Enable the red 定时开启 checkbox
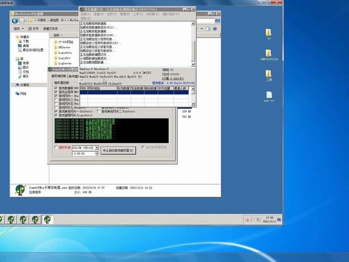This screenshot has width=349, height=262. pos(56,148)
